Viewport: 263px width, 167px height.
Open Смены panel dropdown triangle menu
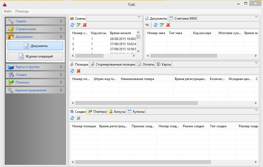[139, 17]
